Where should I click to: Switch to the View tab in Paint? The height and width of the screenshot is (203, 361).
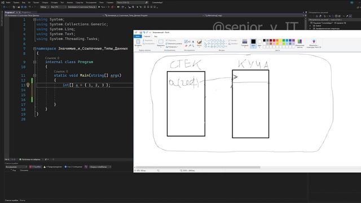point(156,36)
